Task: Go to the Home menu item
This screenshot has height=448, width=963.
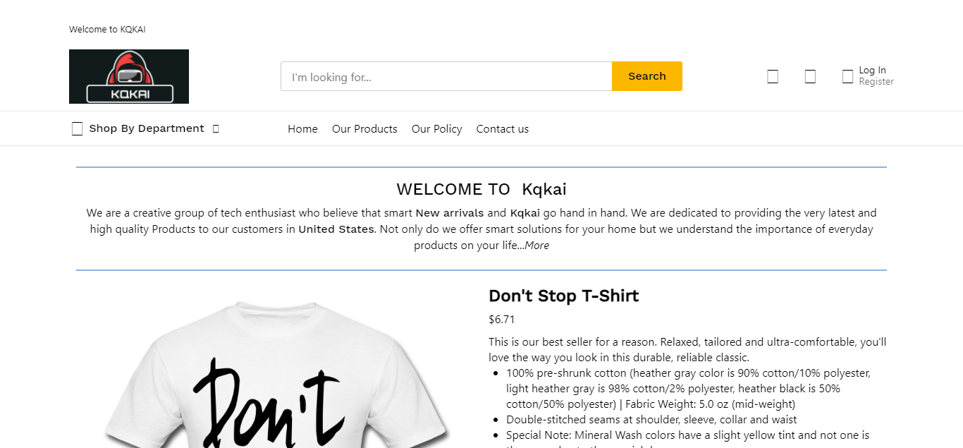Action: pos(302,129)
